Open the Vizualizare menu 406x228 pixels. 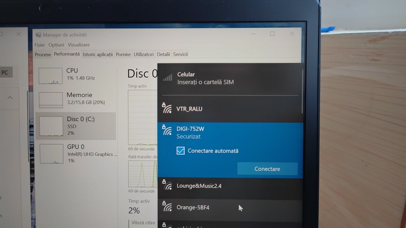click(79, 45)
